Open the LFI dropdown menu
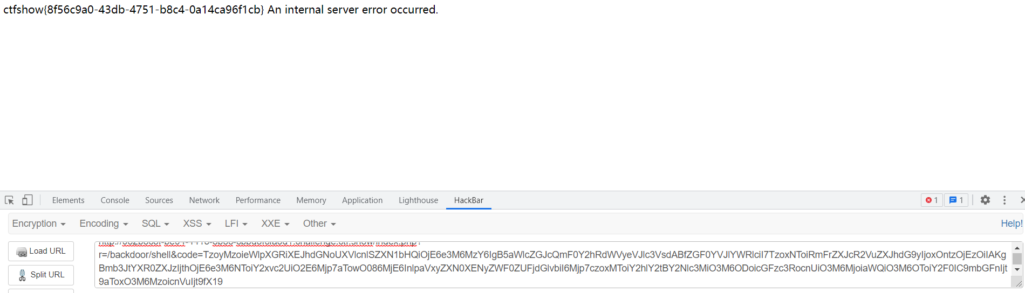This screenshot has width=1025, height=293. coord(236,224)
